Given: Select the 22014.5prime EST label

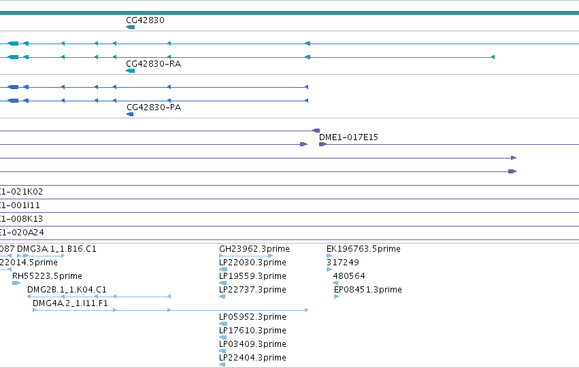Looking at the screenshot, I should [29, 263].
